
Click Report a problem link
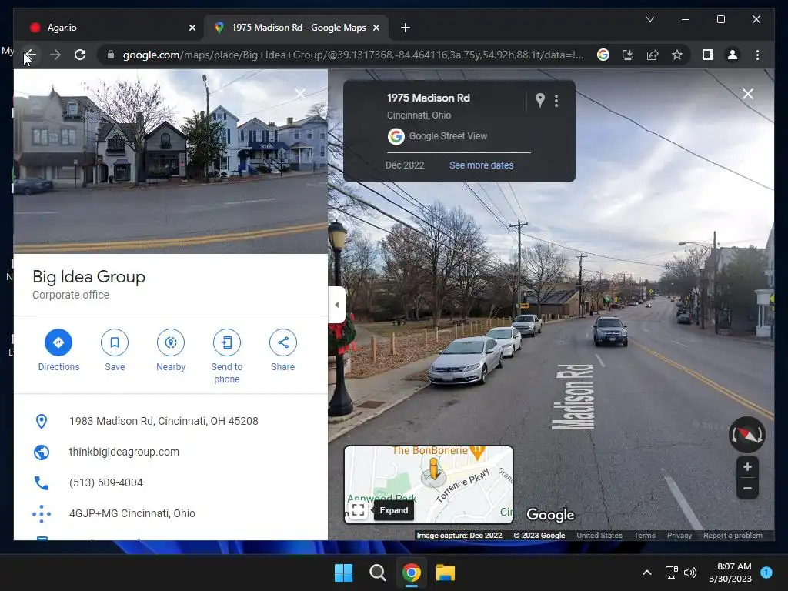733,536
